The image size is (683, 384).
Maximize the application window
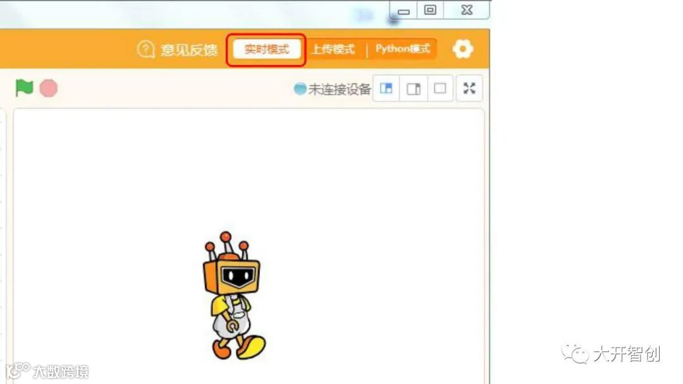pos(430,10)
